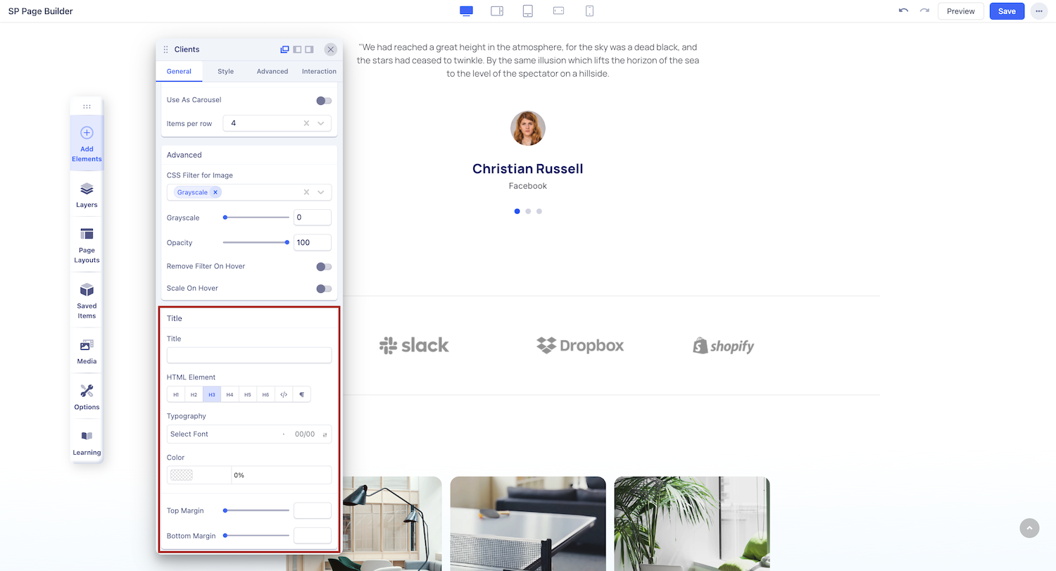Open the Interaction tab
Image resolution: width=1056 pixels, height=571 pixels.
coord(319,71)
